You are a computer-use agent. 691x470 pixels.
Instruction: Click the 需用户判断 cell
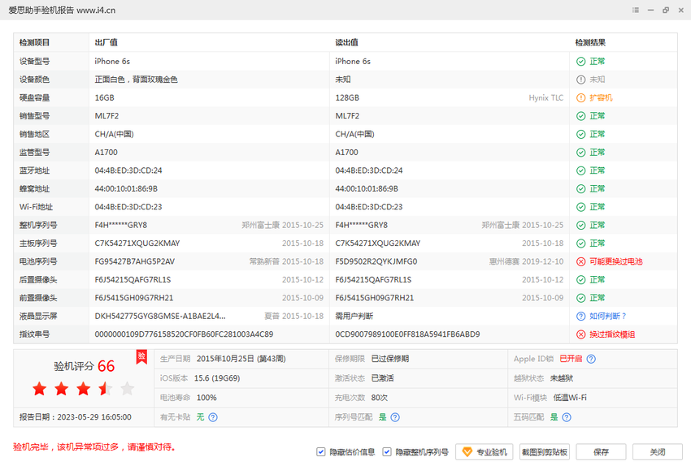354,316
